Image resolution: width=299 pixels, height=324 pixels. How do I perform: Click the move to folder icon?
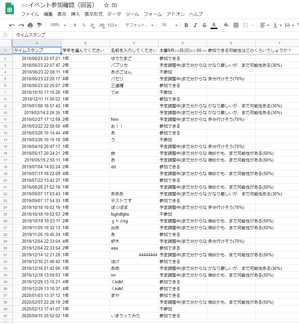click(114, 5)
